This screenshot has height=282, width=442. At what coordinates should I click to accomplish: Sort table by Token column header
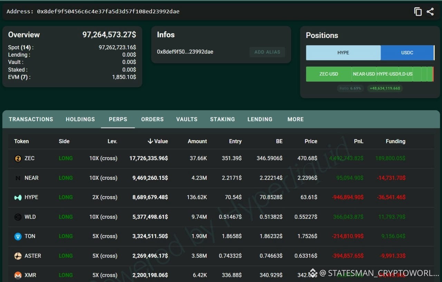21,141
